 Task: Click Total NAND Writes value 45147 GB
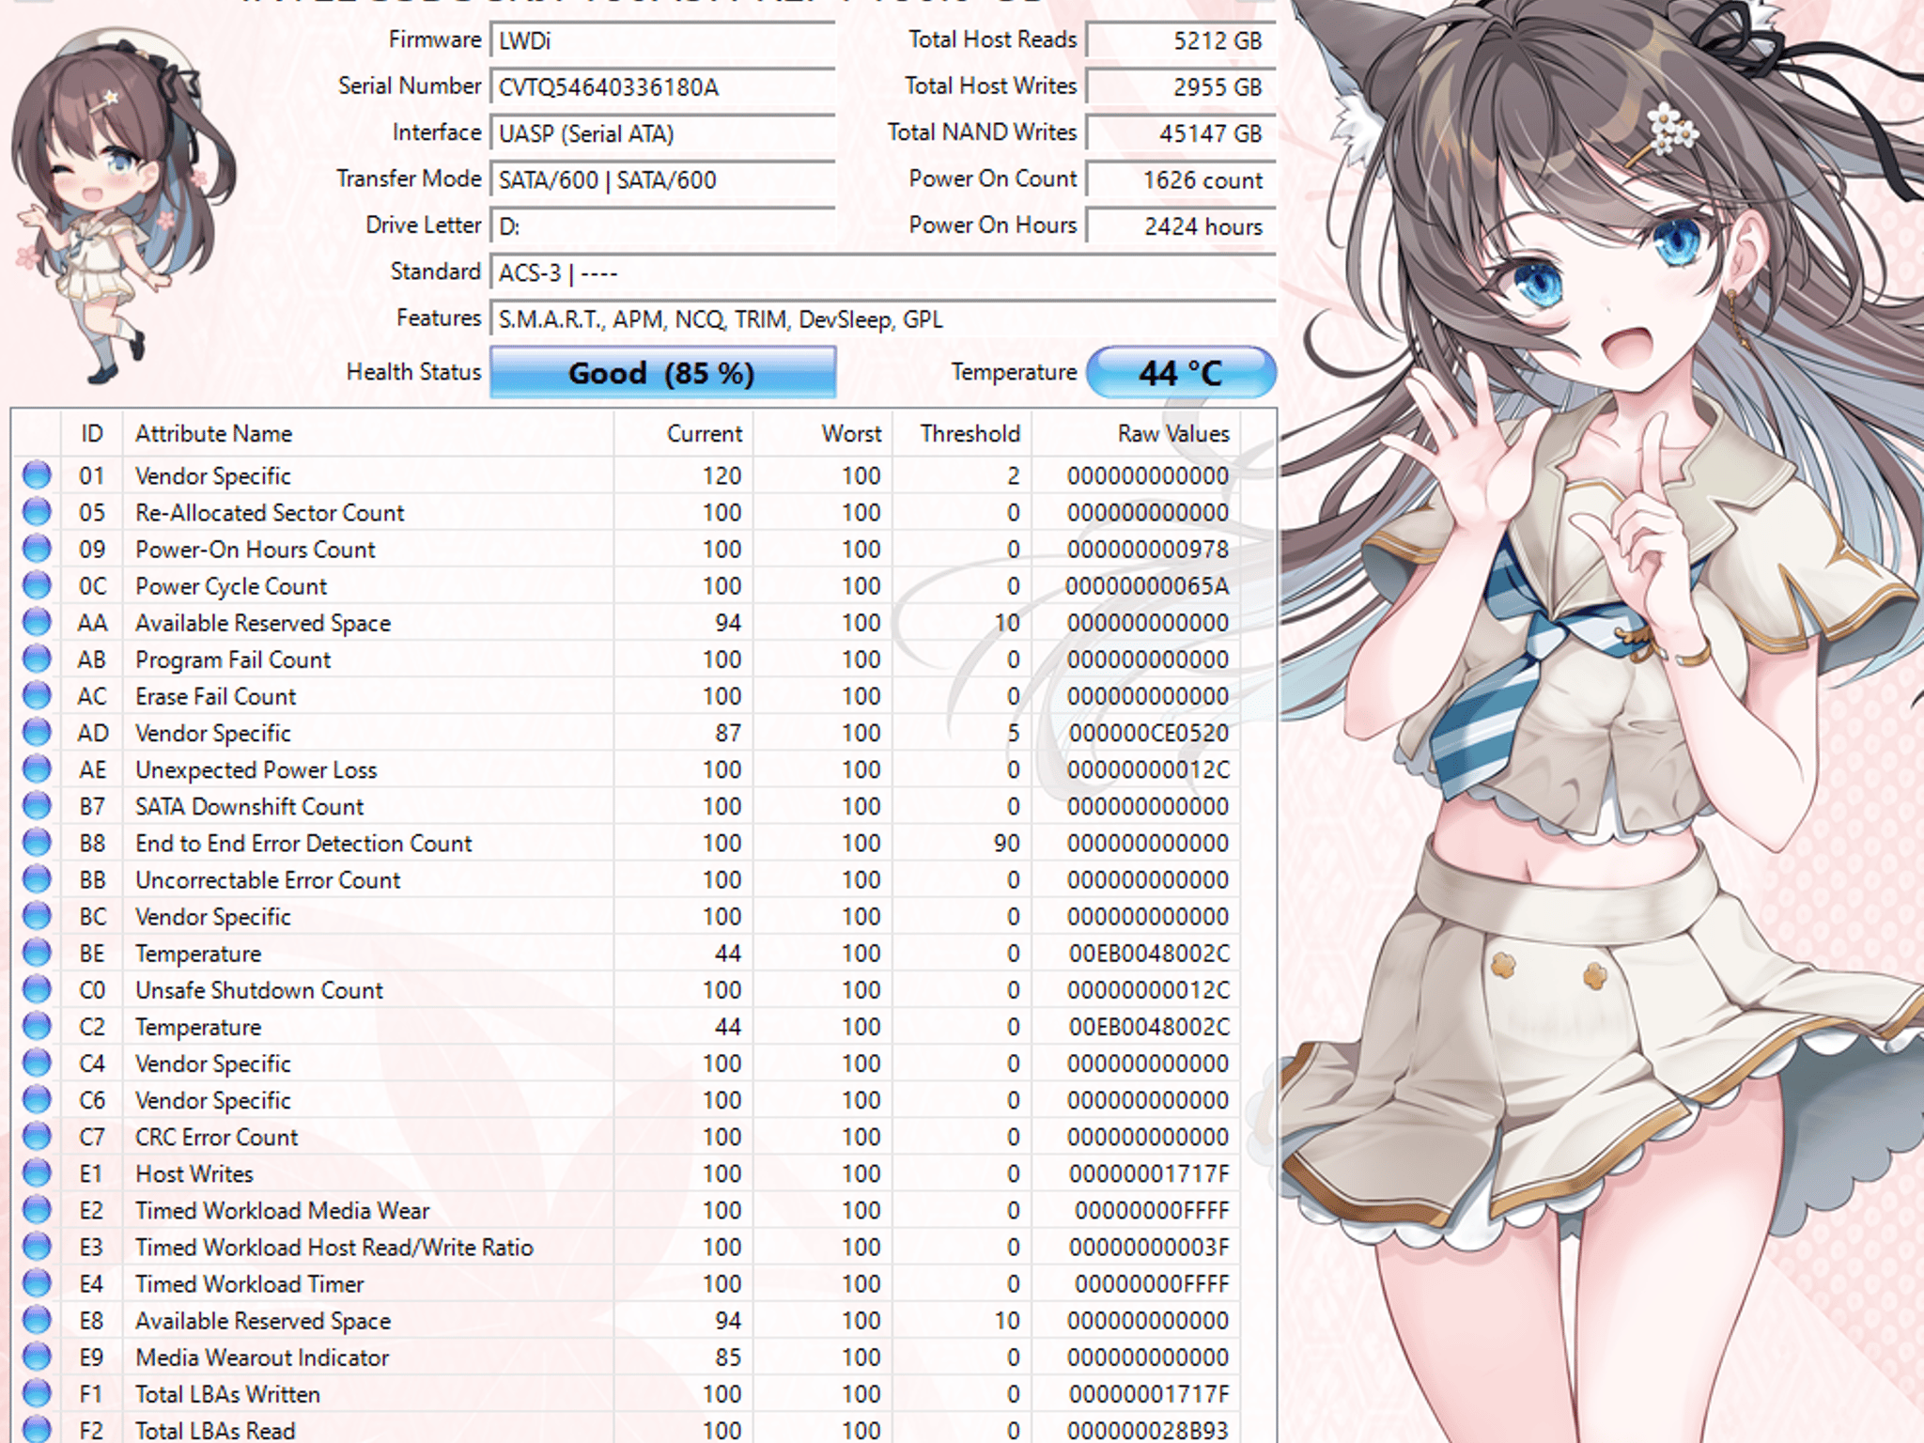click(1181, 133)
